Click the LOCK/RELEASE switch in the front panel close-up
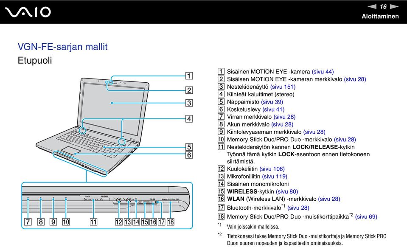407x247 pixels. [x=93, y=199]
